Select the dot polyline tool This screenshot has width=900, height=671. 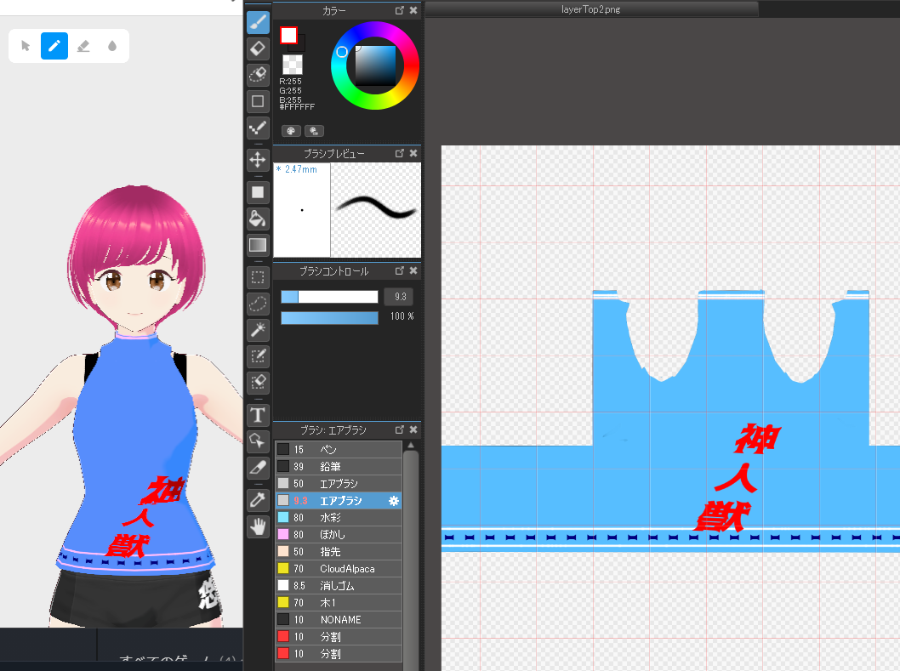click(258, 128)
